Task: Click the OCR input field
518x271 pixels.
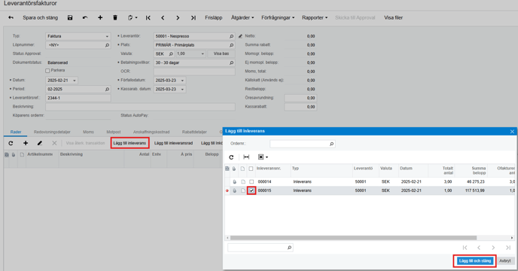Action: click(x=194, y=72)
